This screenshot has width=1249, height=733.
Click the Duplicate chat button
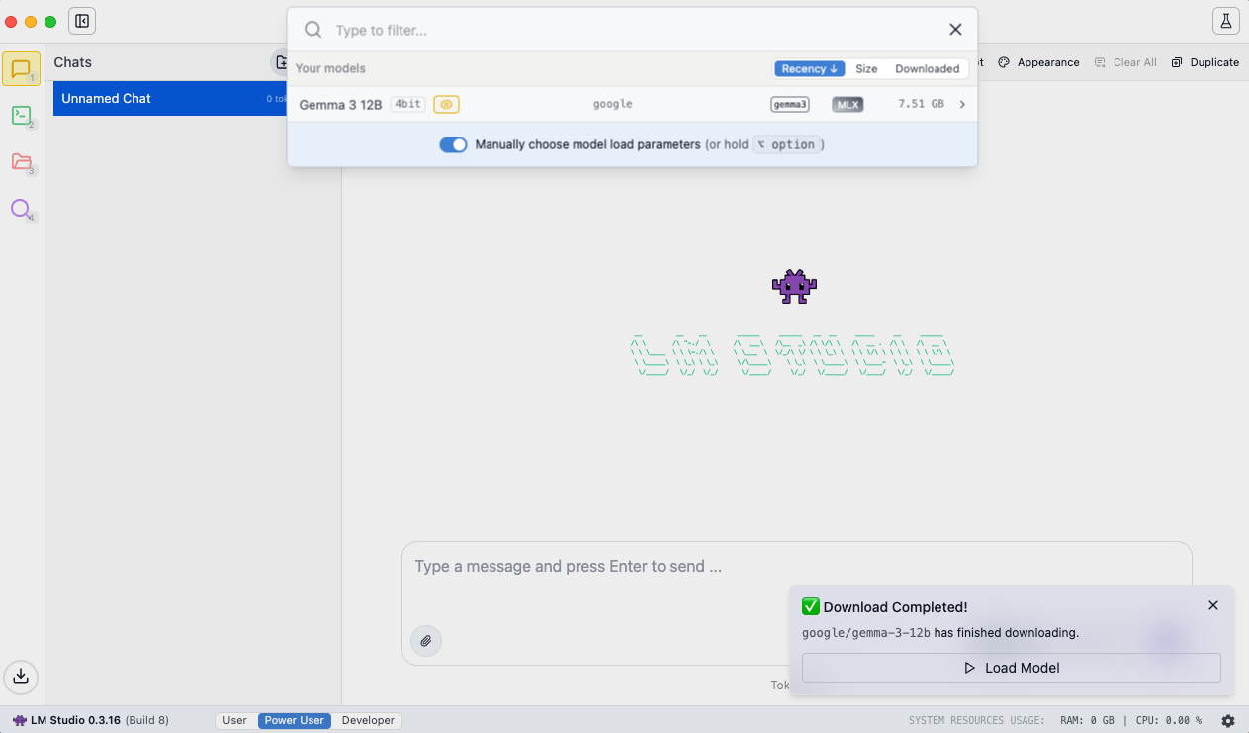(x=1205, y=62)
